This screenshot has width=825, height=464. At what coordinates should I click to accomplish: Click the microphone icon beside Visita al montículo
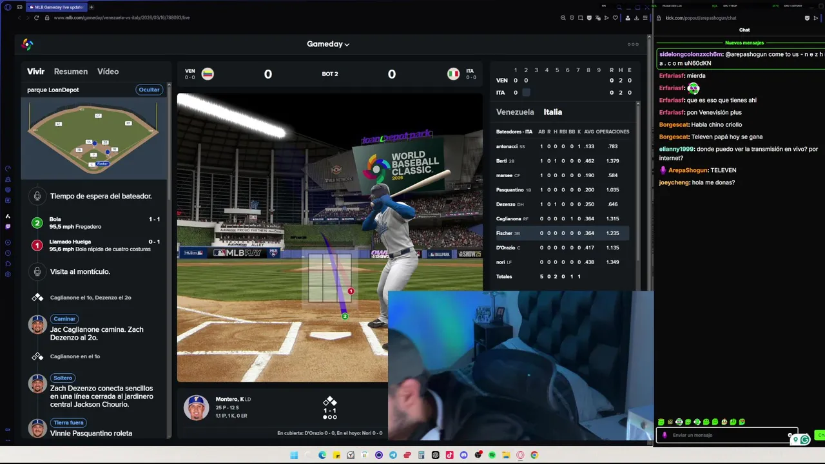point(37,271)
